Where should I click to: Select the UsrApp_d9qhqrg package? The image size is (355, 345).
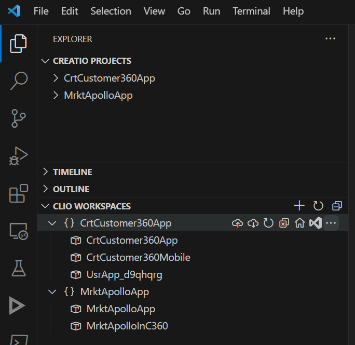coord(193,275)
